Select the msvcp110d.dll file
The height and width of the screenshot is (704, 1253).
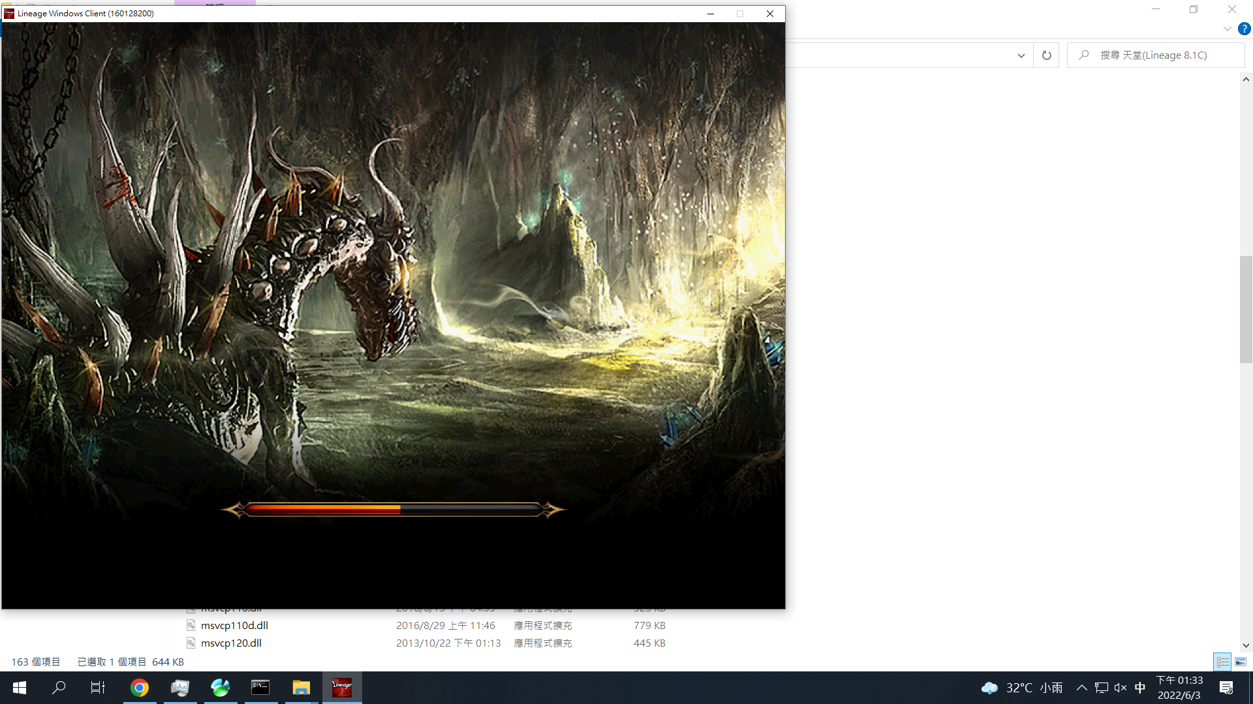tap(234, 626)
